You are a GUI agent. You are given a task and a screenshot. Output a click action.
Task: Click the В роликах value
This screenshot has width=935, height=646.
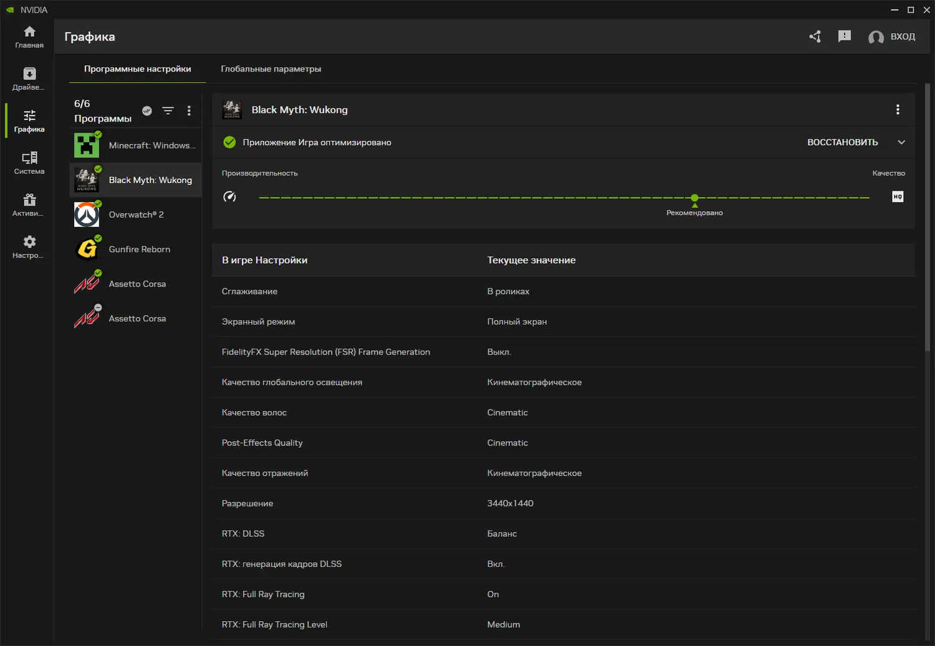508,292
